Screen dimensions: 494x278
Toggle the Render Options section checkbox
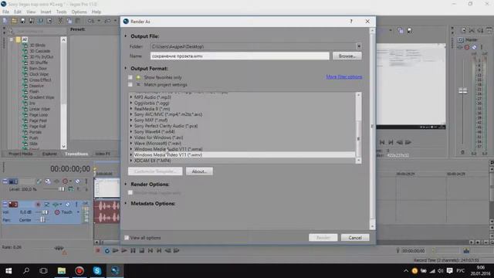pos(130,192)
